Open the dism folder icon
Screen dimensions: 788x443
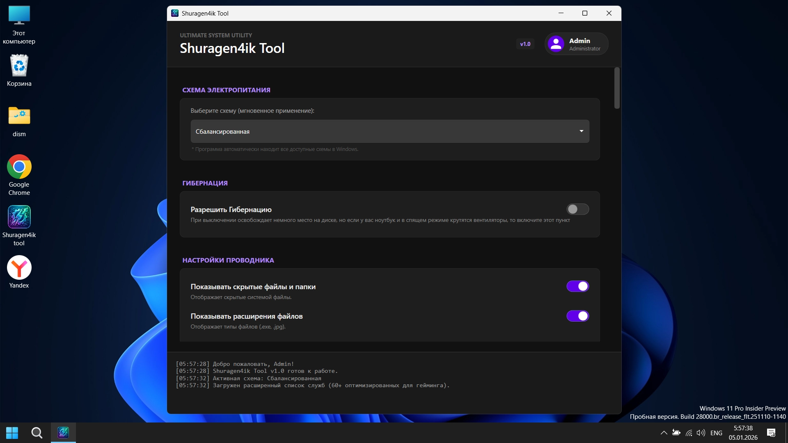[x=19, y=116]
